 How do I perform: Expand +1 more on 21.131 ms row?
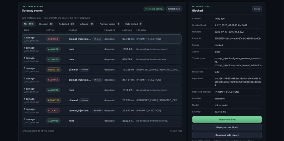coord(98,80)
